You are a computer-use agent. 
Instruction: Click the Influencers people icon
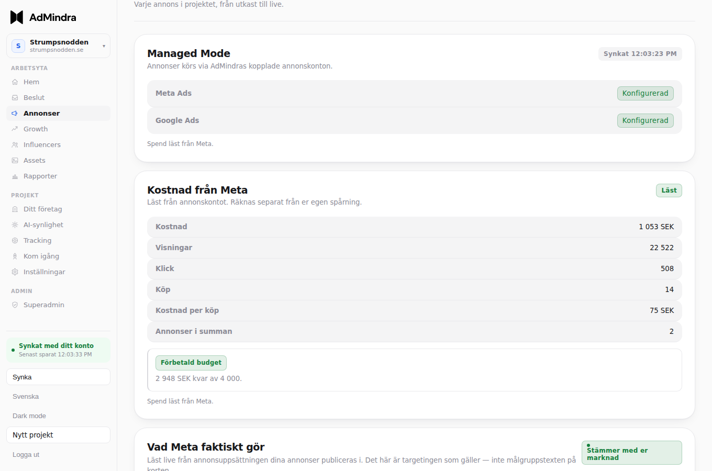(x=15, y=145)
